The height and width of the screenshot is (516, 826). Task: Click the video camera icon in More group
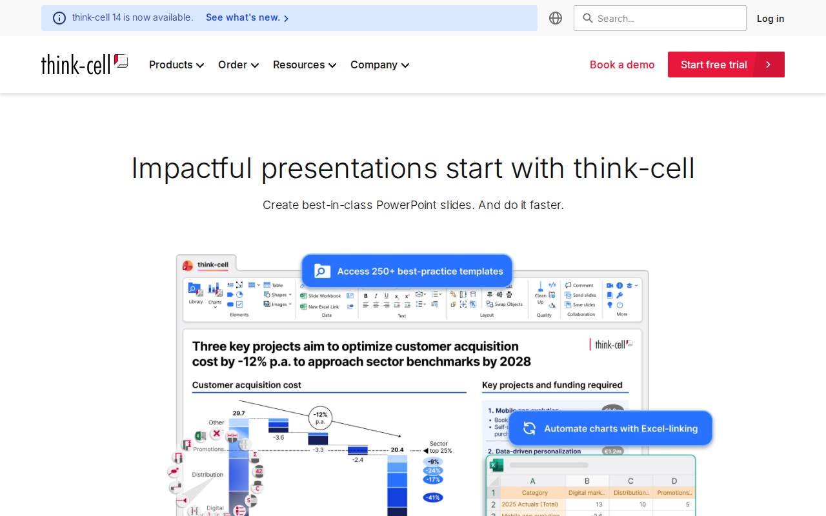pos(609,285)
